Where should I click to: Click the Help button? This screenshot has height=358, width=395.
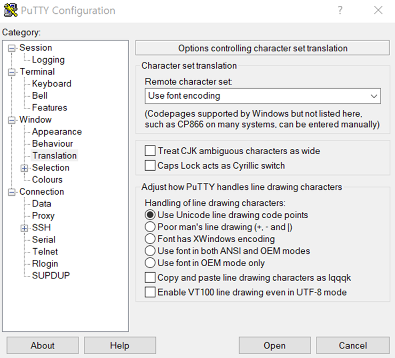point(120,345)
